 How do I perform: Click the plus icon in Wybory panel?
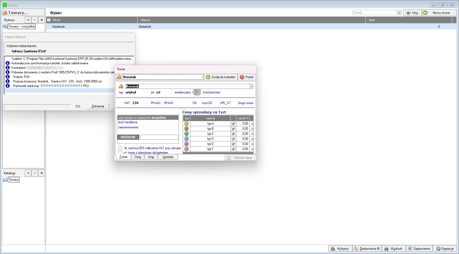click(28, 20)
